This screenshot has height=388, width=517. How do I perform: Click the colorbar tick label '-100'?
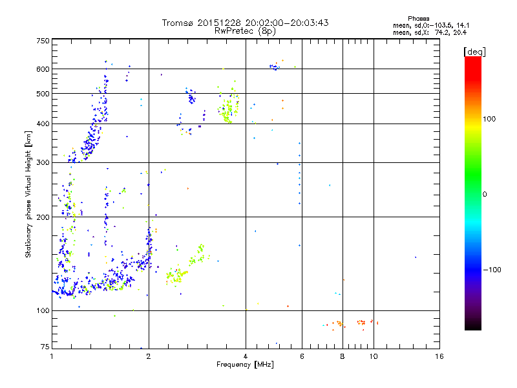(x=492, y=270)
